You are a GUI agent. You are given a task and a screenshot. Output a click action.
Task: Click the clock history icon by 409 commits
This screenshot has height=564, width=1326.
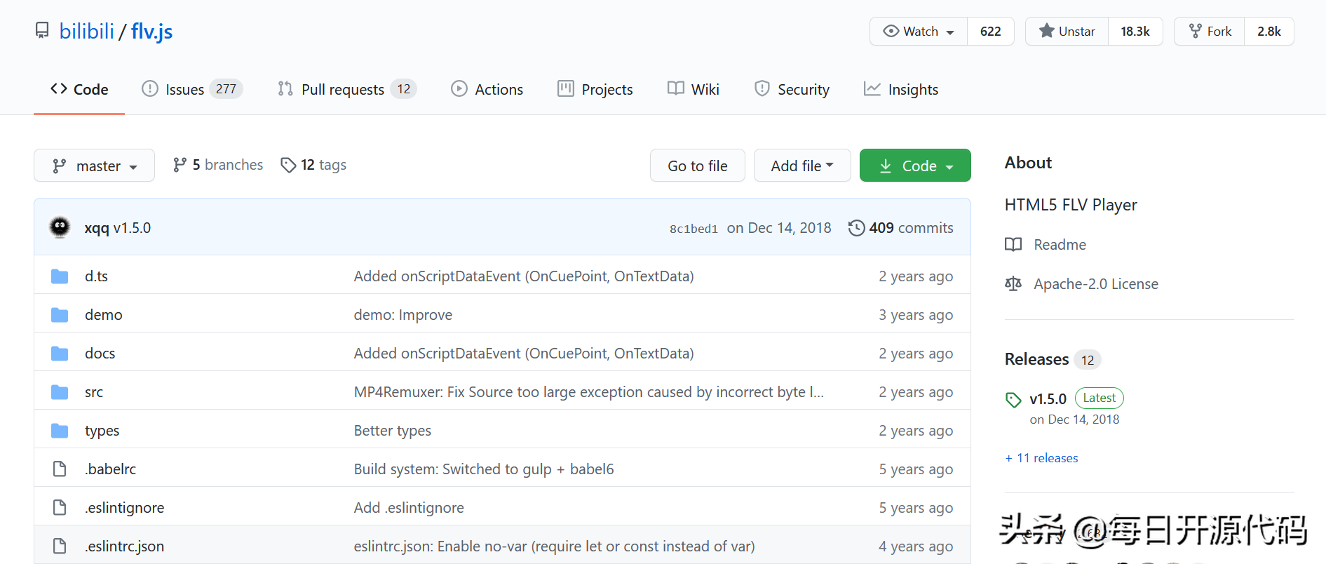856,228
